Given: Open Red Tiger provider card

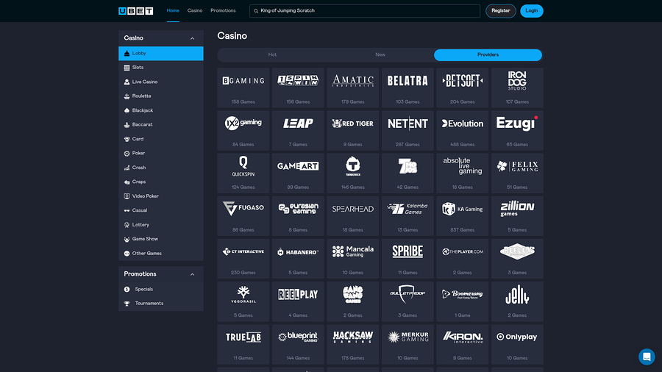Looking at the screenshot, I should pos(353,130).
